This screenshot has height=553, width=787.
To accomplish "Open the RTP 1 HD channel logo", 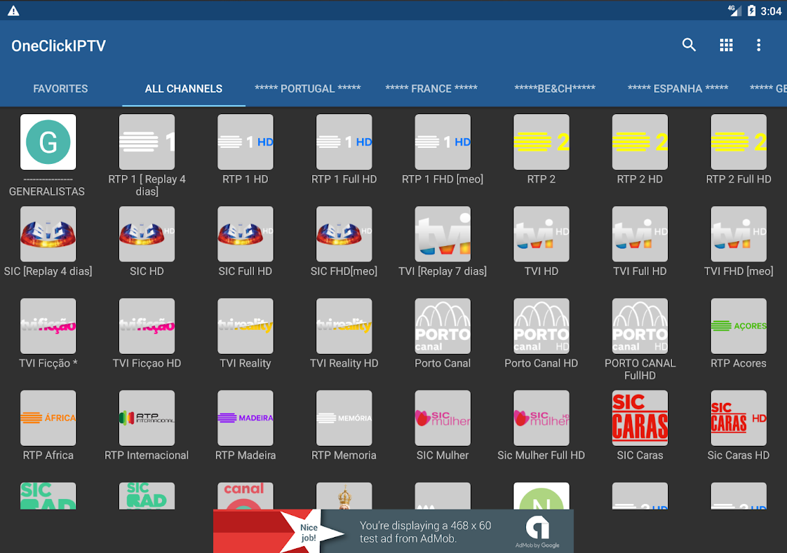I will coord(246,142).
